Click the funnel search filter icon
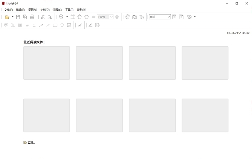The image size is (252, 159). [189, 17]
